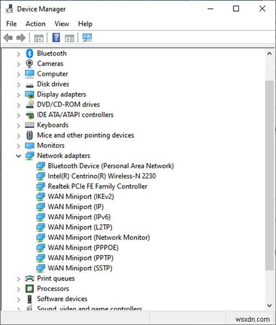Select WAN Miniport (L2TP)
276x325 pixels.
pos(80,227)
